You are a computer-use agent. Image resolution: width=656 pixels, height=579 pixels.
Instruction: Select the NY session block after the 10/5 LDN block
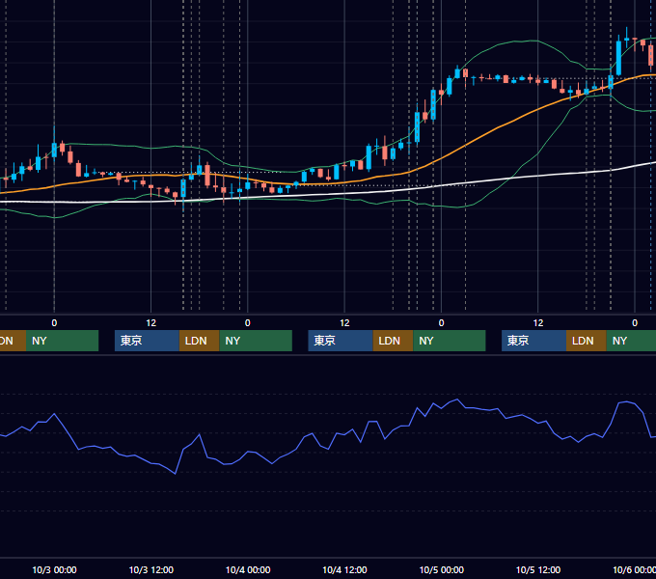click(x=631, y=341)
